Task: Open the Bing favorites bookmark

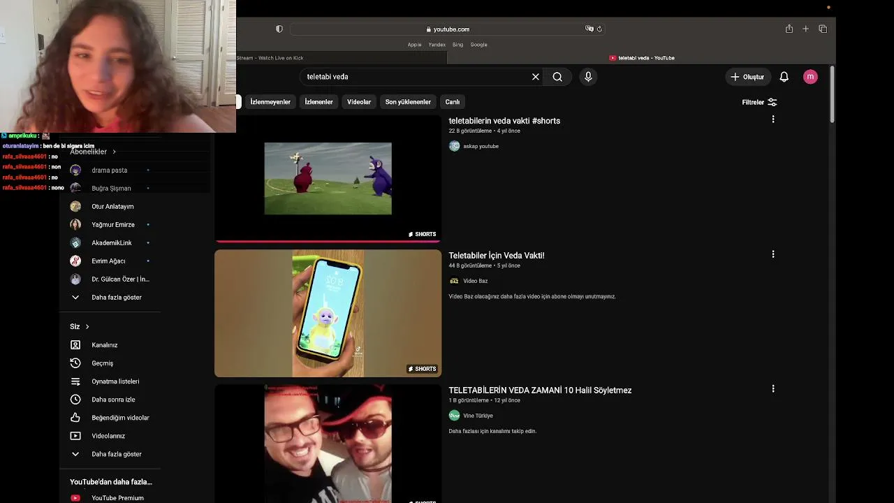Action: pyautogui.click(x=457, y=45)
